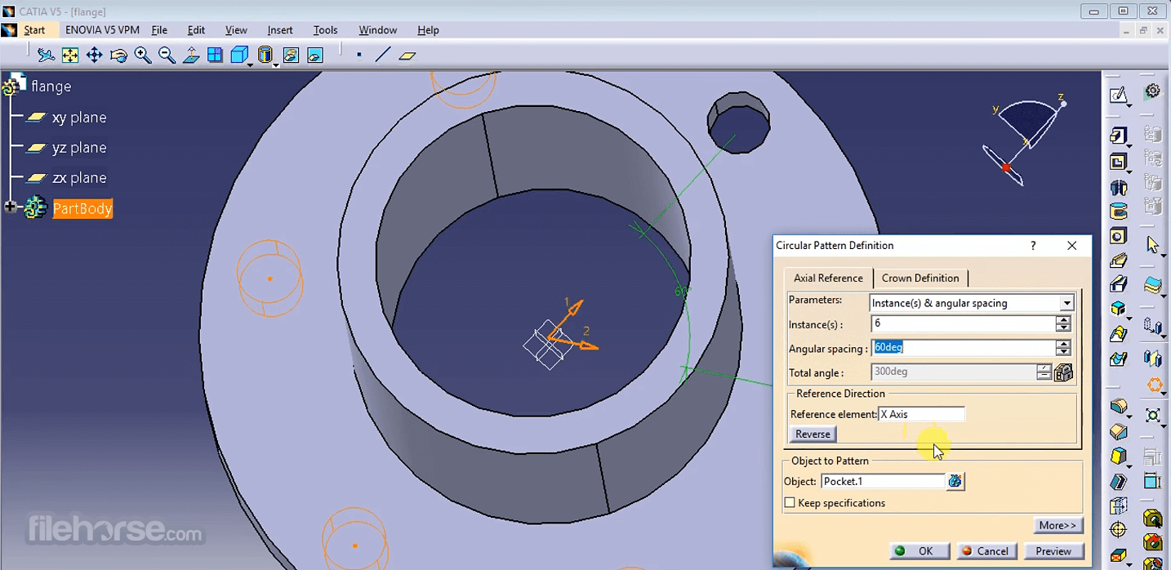Click the Hide/Show toolbar icon
1171x570 pixels.
click(291, 55)
